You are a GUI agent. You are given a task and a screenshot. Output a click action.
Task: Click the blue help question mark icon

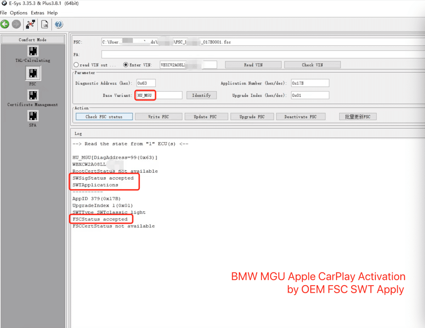pyautogui.click(x=59, y=24)
